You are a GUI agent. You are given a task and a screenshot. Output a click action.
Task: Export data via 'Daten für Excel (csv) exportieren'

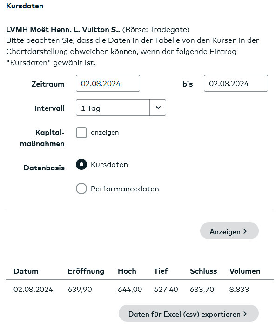click(x=188, y=313)
